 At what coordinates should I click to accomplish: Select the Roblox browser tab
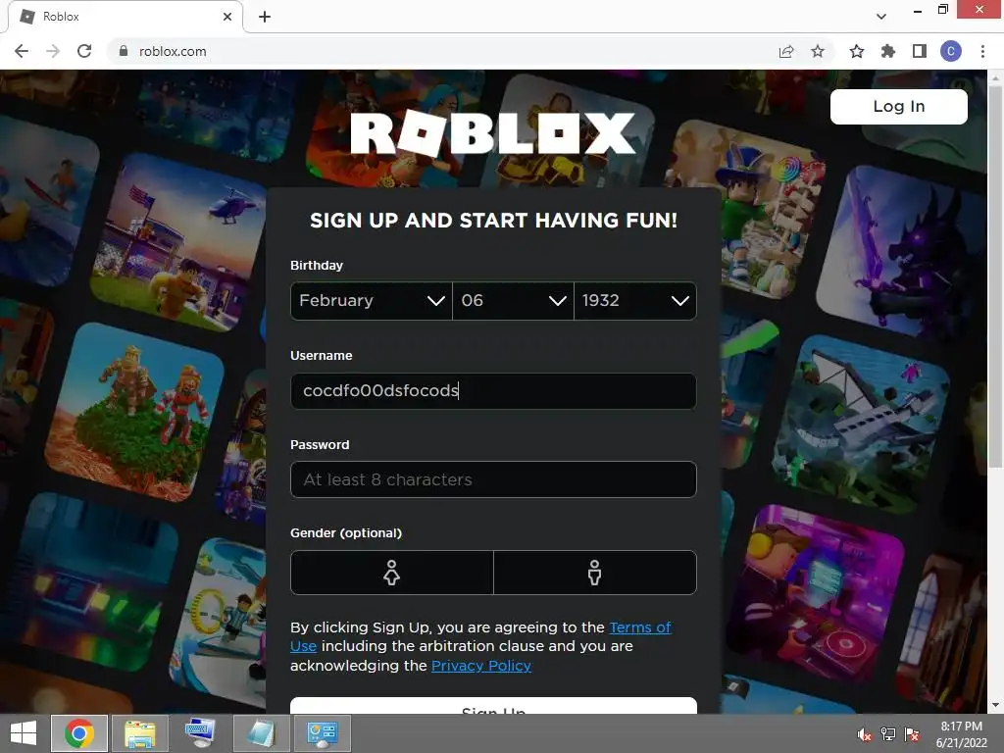[125, 17]
